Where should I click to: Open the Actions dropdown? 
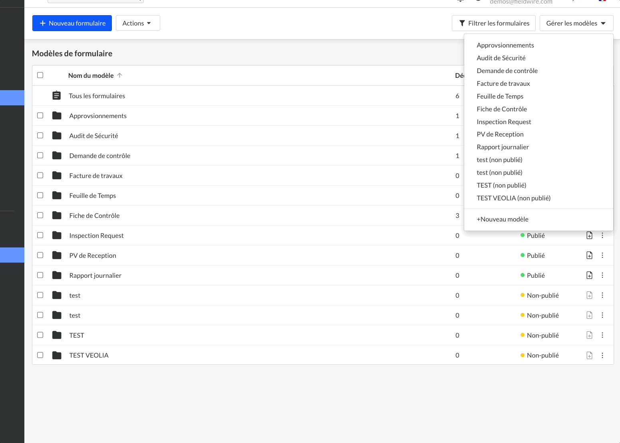137,23
